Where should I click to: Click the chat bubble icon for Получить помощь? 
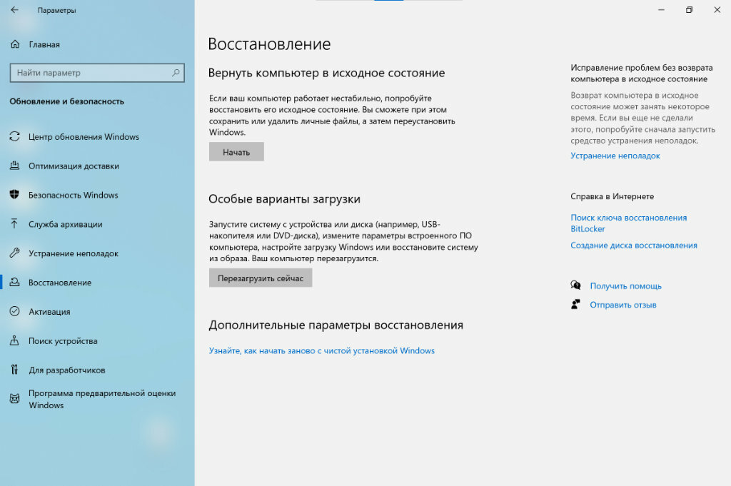pyautogui.click(x=576, y=285)
